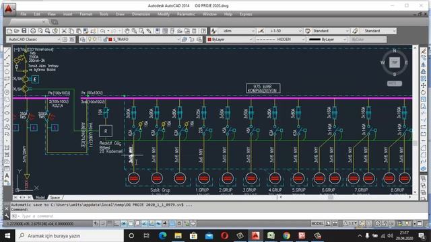This screenshot has width=431, height=242.
Task: Open the Dimension menu
Action: coord(141,14)
